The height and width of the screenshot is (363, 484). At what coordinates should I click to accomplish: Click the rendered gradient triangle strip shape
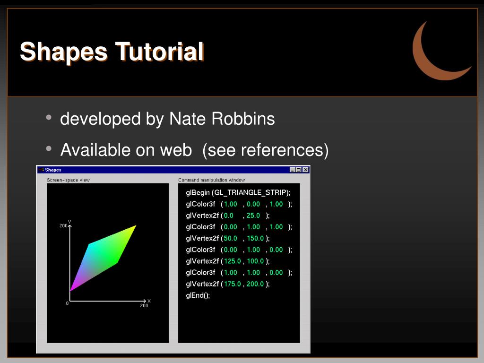coord(103,257)
